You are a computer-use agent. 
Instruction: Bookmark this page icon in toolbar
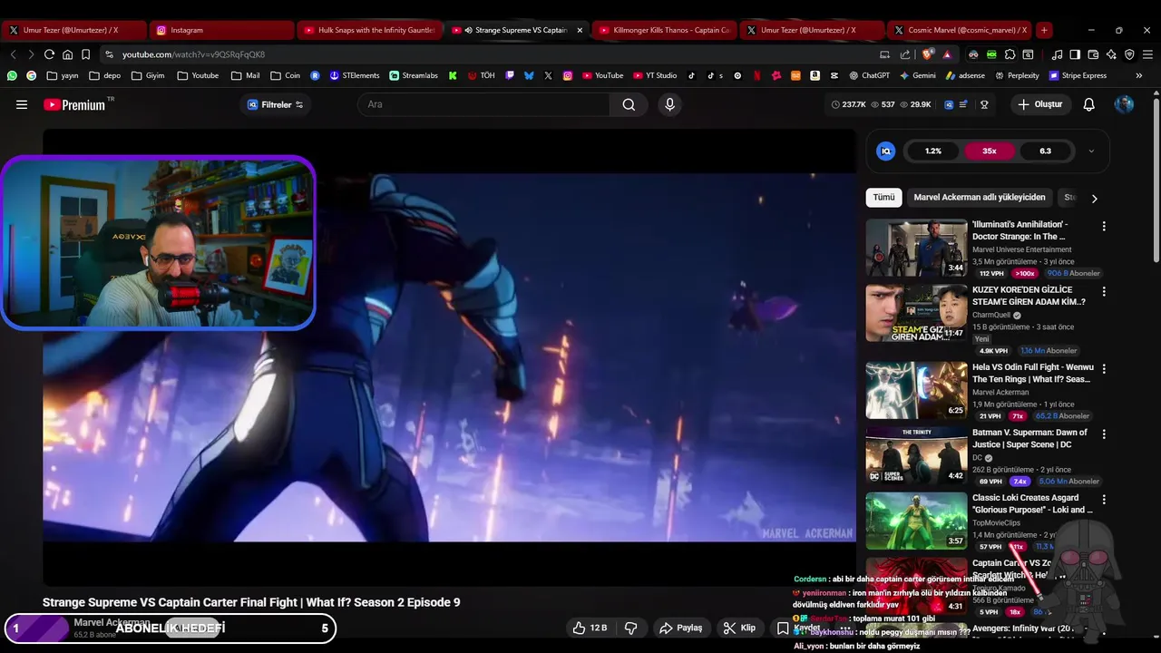pos(85,54)
